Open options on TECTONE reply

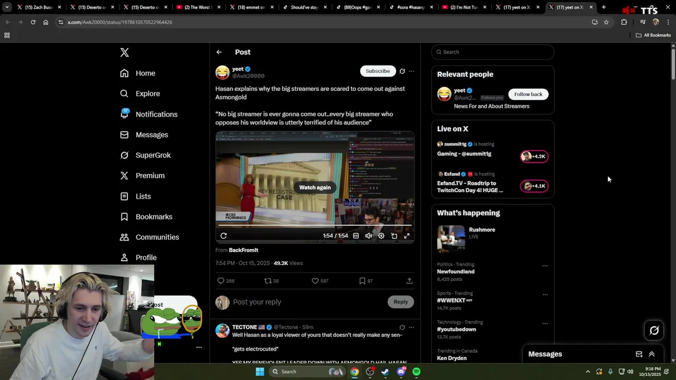coord(411,327)
